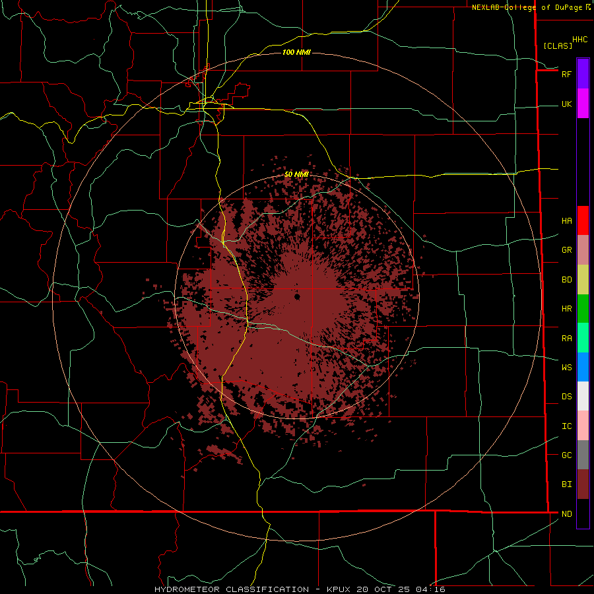
Task: Click the BI dark red legend swatch
Action: coord(583,484)
